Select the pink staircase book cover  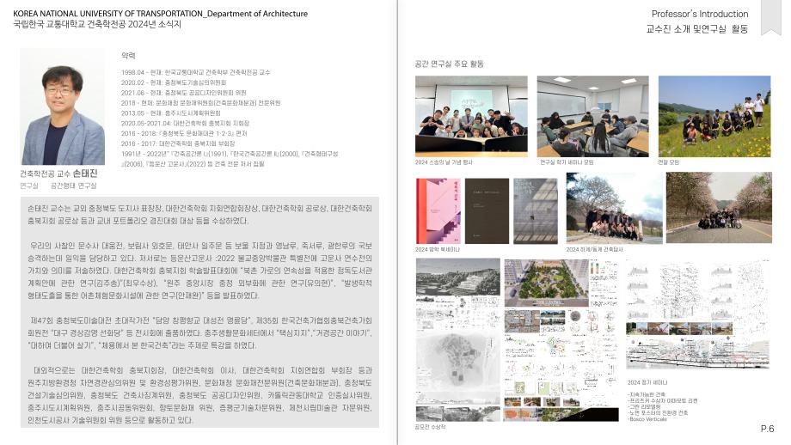(438, 210)
